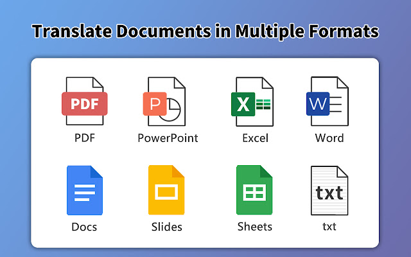Select the "Slides" text label
Screen dimensions: 411x257
coord(167,227)
